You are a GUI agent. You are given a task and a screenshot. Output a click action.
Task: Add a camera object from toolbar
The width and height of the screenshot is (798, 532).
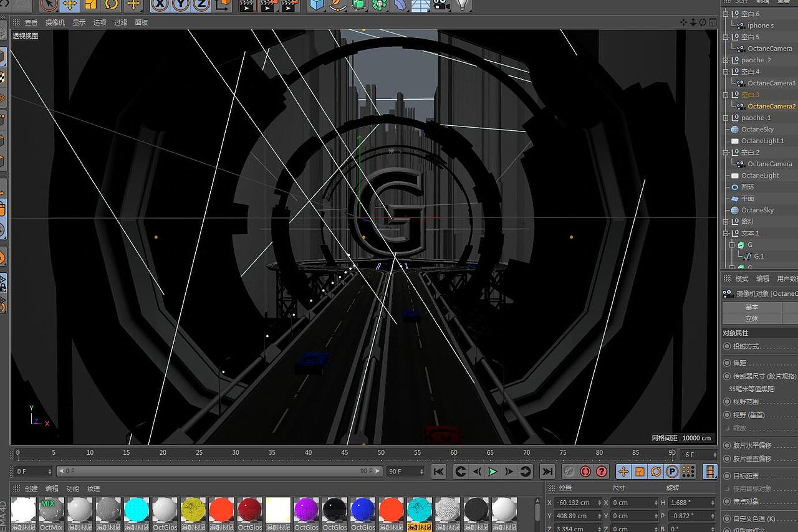tap(441, 5)
